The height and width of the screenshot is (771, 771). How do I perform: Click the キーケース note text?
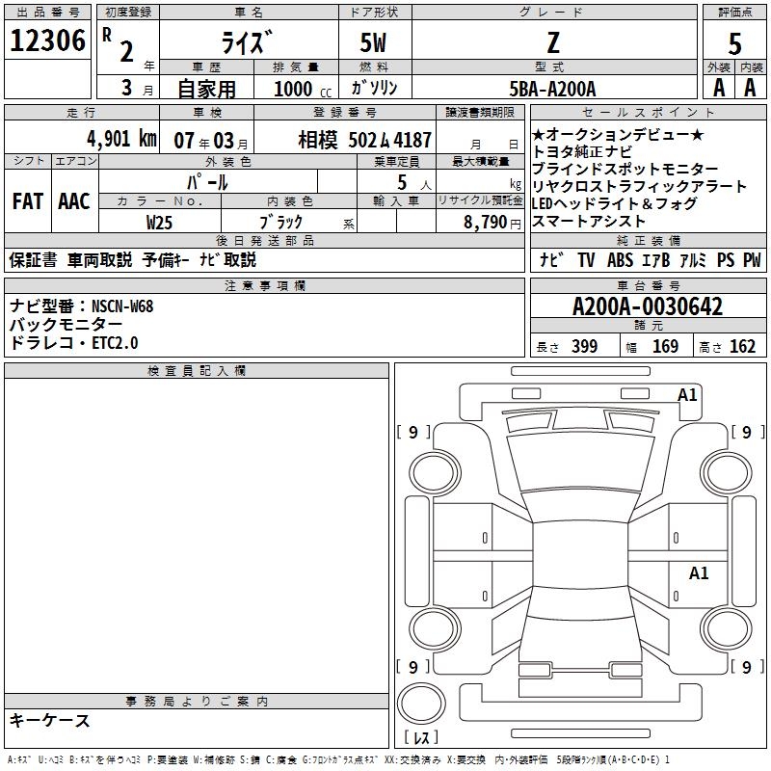coord(50,721)
